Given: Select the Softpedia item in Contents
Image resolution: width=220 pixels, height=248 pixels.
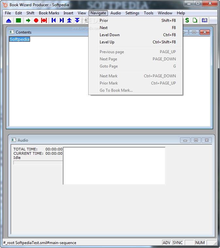Looking at the screenshot, I should 20,39.
